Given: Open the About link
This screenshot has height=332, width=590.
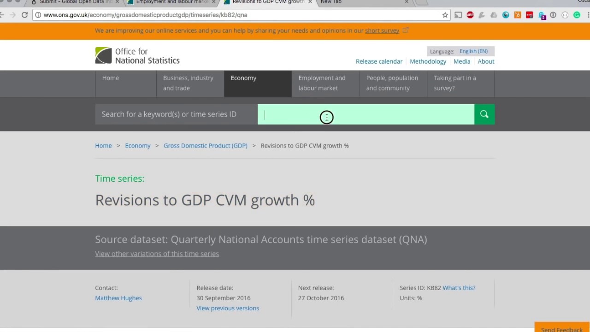Looking at the screenshot, I should pos(486,61).
